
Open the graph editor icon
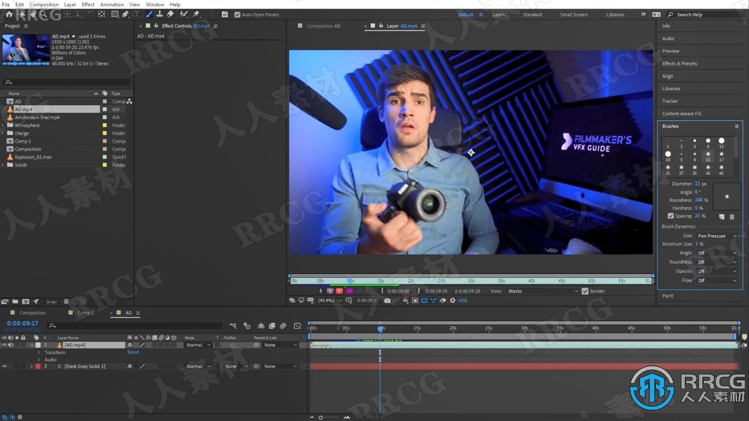297,326
